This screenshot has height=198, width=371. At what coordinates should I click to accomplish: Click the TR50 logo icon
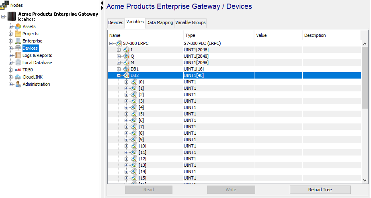(x=18, y=70)
